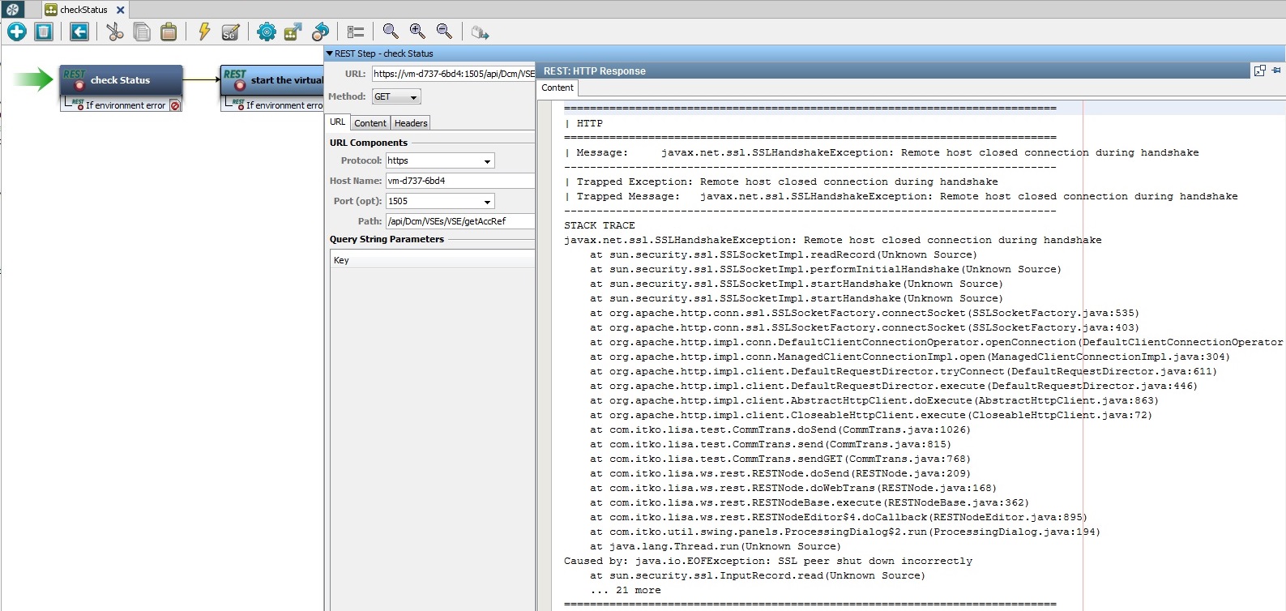Click the list view toolbar icon
Screen dimensions: 1286x611
356,32
